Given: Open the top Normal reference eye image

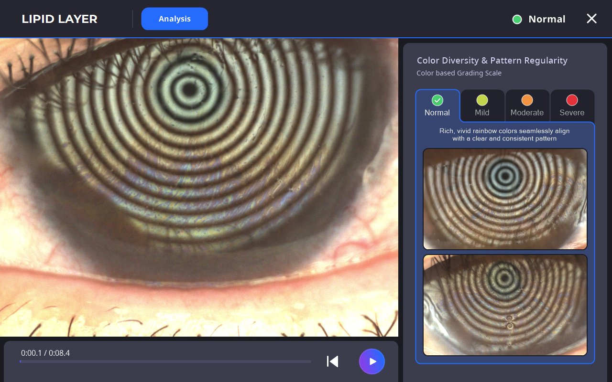Looking at the screenshot, I should coord(505,199).
